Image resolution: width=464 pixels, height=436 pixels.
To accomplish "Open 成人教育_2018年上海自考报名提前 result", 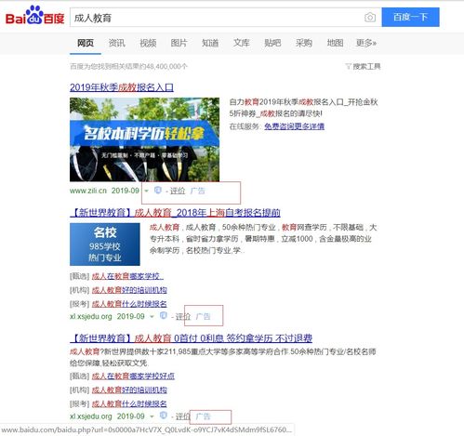I will pos(175,213).
